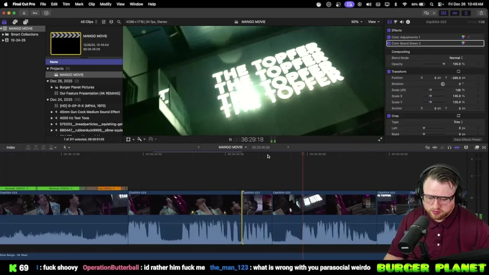The width and height of the screenshot is (489, 275).
Task: Toggle the Timeline panel visibility button
Action: [455, 13]
